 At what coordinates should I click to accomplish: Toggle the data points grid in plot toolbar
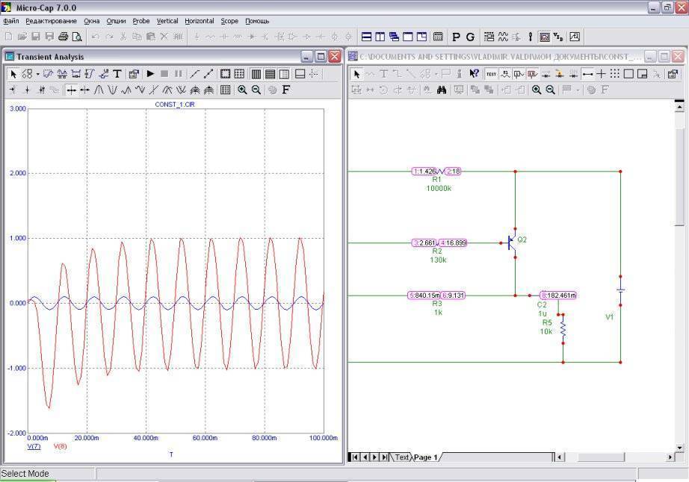point(239,74)
